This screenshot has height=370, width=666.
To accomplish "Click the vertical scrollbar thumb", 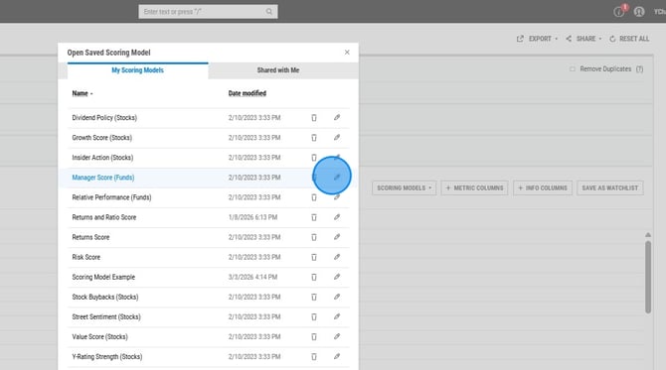I will (648, 277).
